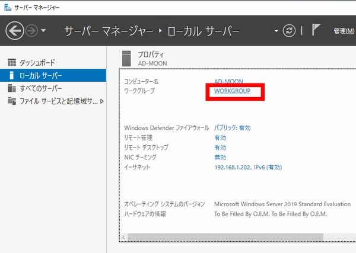This screenshot has height=253, width=356.
Task: Click the パブリック: 有効 firewall link
Action: click(x=232, y=128)
